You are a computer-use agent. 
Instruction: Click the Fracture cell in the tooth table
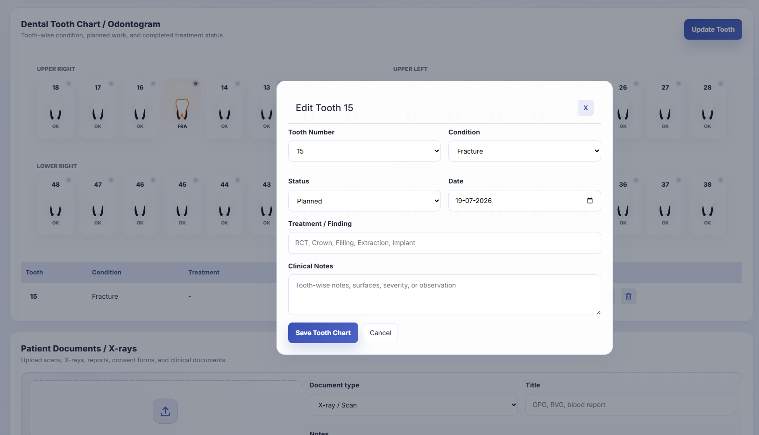click(x=105, y=296)
